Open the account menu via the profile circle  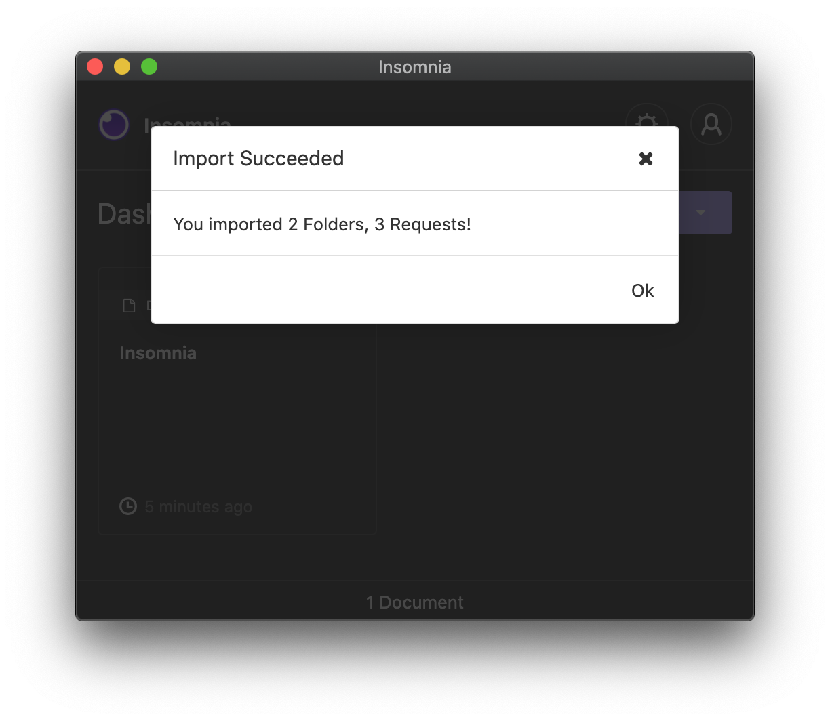pos(711,124)
